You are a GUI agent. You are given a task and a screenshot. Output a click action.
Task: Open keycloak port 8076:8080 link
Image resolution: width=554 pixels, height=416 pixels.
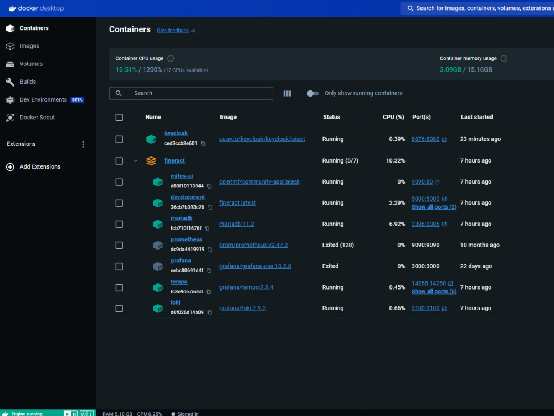point(425,139)
